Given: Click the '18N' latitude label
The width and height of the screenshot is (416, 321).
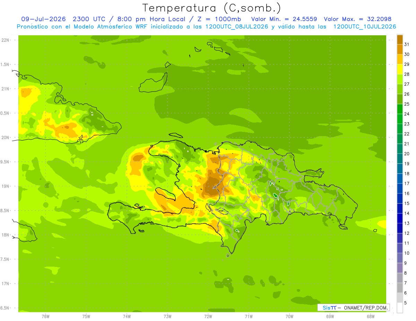Looking at the screenshot, I should [x=5, y=235].
